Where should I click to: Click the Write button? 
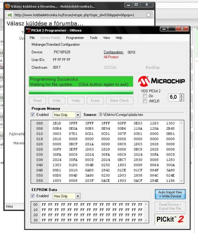pos(57,101)
